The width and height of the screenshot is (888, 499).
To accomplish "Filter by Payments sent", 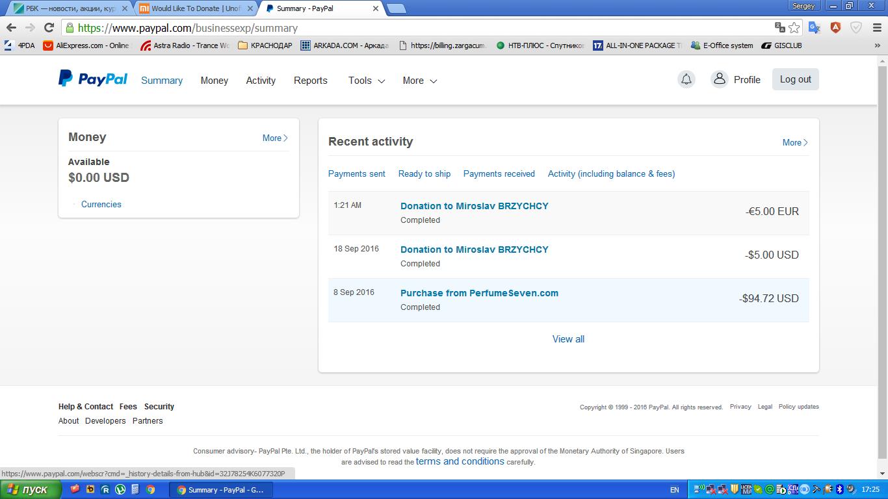I will 357,173.
